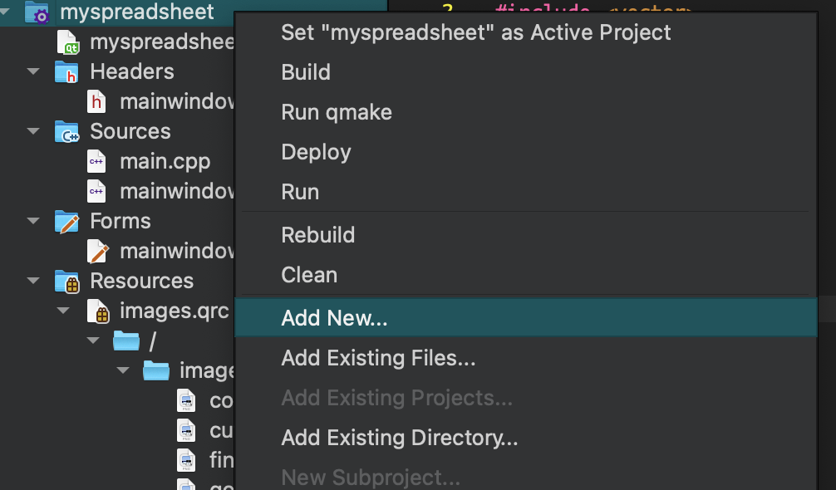The image size is (836, 490).
Task: Click the Forms folder pencil icon
Action: [x=66, y=221]
